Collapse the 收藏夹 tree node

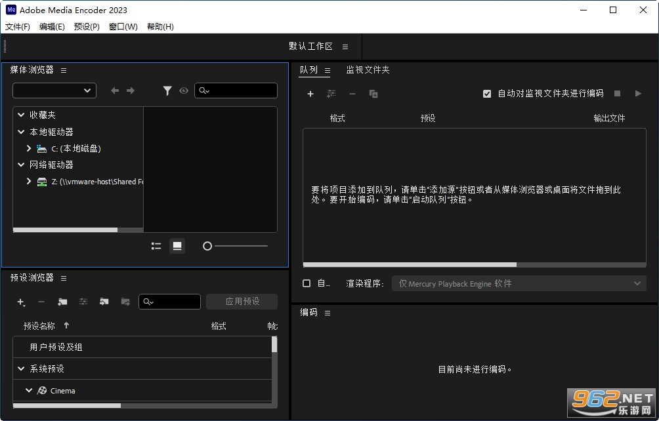click(x=21, y=115)
